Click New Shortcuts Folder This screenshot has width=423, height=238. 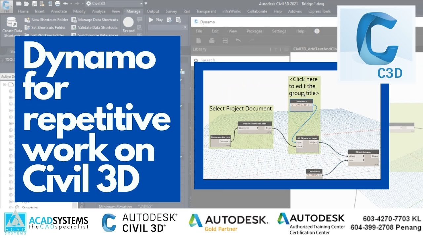coord(46,20)
